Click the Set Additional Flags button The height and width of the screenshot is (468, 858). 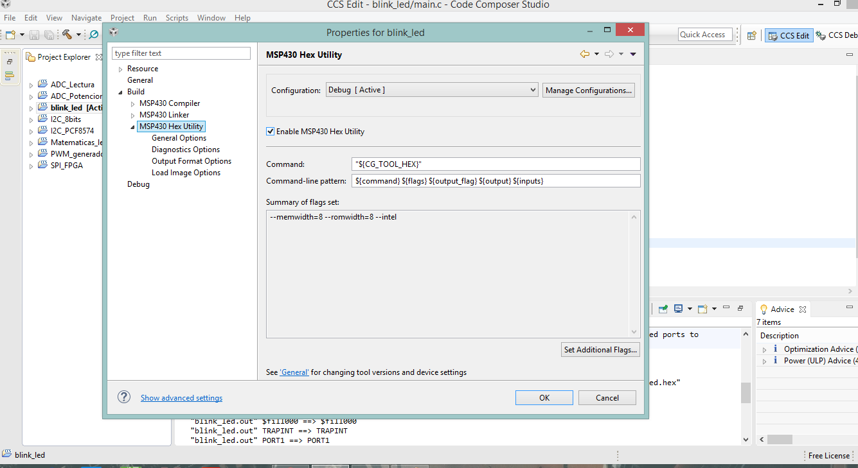point(600,350)
